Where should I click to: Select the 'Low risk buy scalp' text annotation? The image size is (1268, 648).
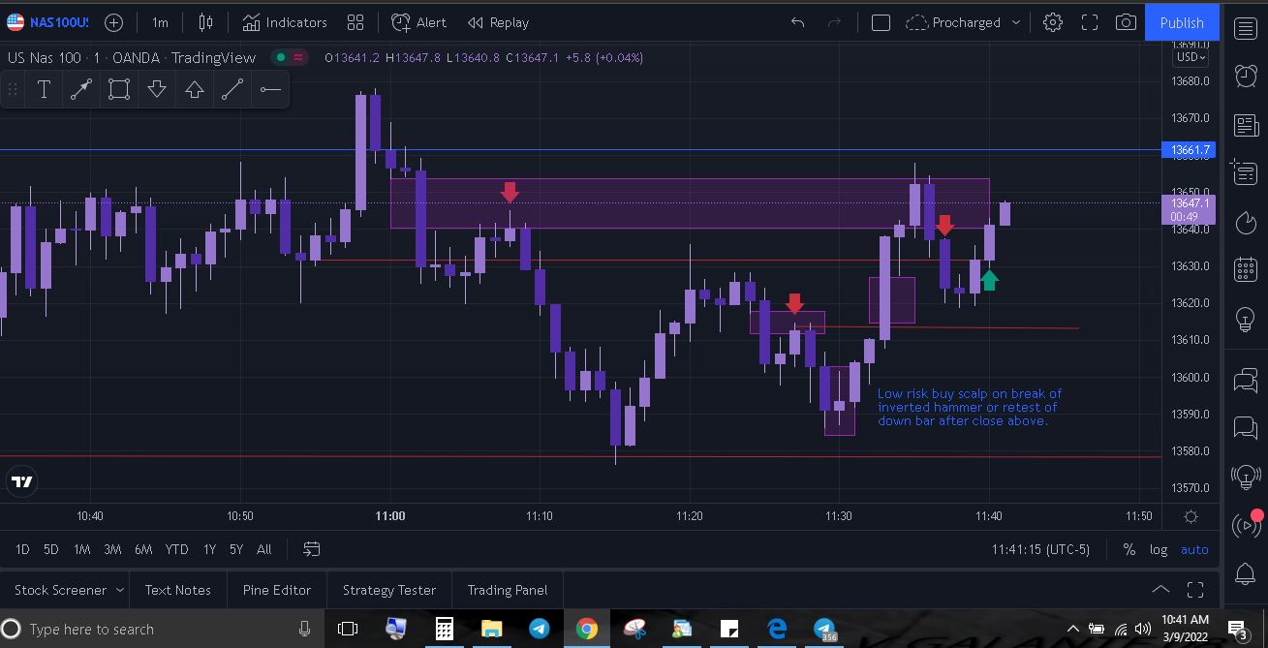pyautogui.click(x=970, y=407)
